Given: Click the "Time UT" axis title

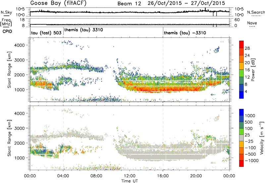Looking at the screenshot, I should (130, 181).
